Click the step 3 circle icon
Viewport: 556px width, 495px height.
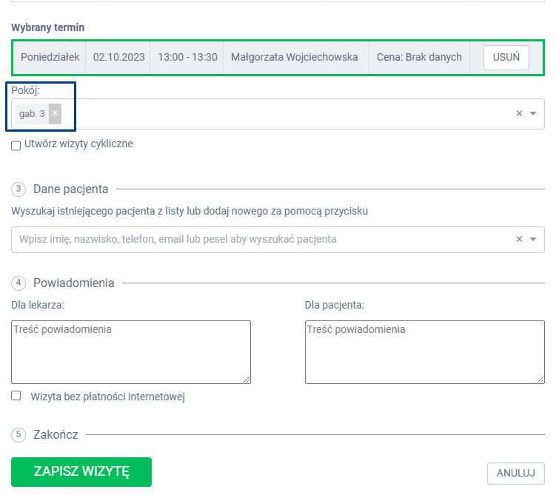coord(19,189)
